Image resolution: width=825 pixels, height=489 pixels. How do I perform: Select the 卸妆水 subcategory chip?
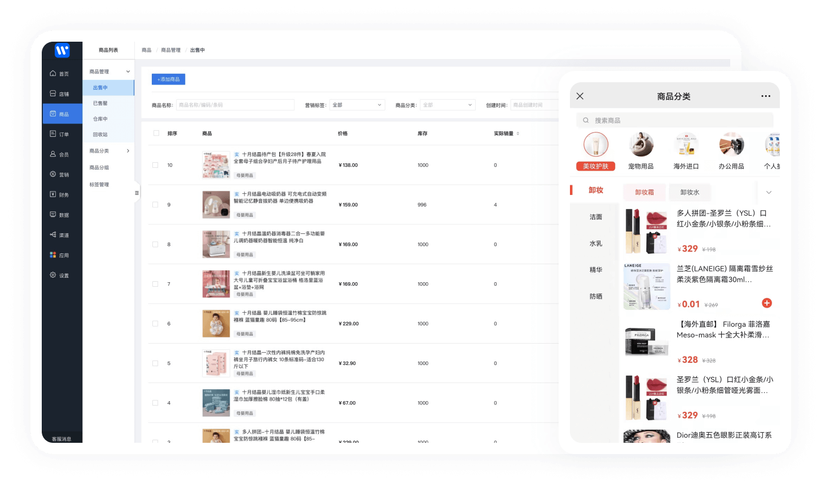690,193
